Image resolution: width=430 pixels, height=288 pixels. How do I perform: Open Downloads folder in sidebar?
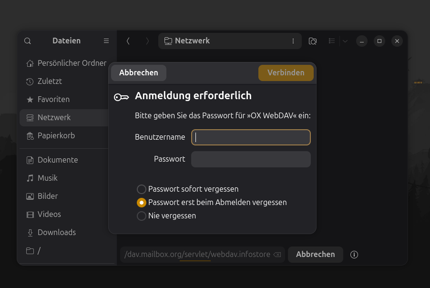tap(56, 233)
